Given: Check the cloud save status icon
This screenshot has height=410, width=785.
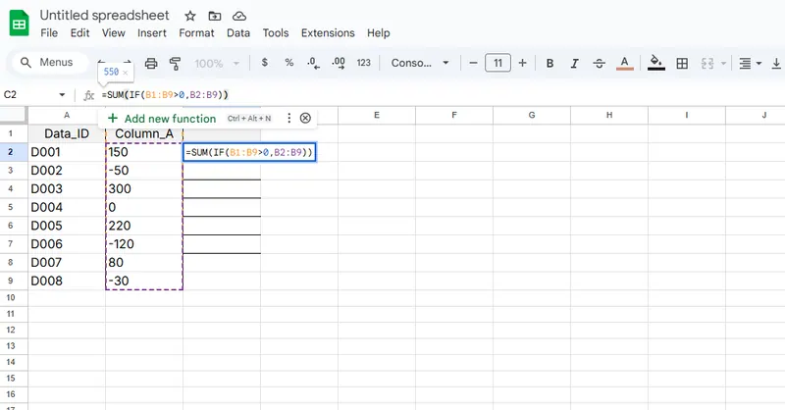Looking at the screenshot, I should point(239,17).
